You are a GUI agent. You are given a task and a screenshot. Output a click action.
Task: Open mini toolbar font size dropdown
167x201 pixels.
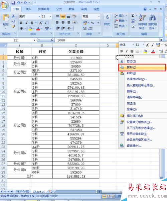pos(143,45)
